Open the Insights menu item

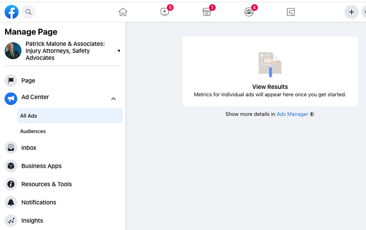tap(32, 220)
